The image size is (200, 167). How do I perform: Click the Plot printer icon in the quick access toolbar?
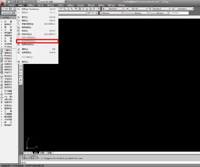point(24,2)
